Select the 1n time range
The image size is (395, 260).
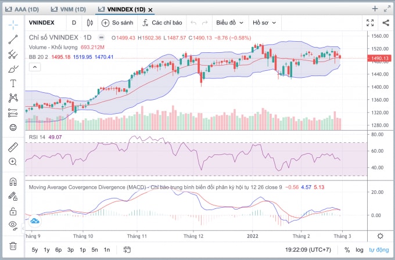(107, 250)
